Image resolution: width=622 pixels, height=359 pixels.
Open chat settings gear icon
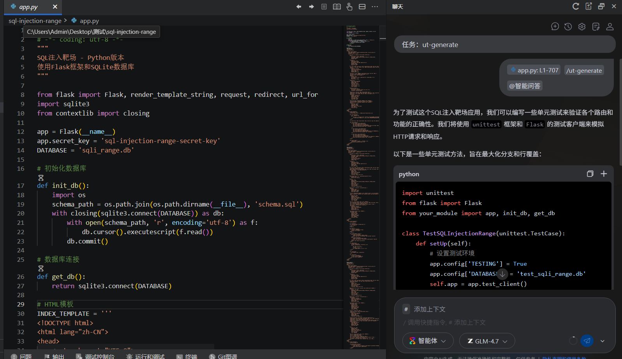tap(582, 26)
